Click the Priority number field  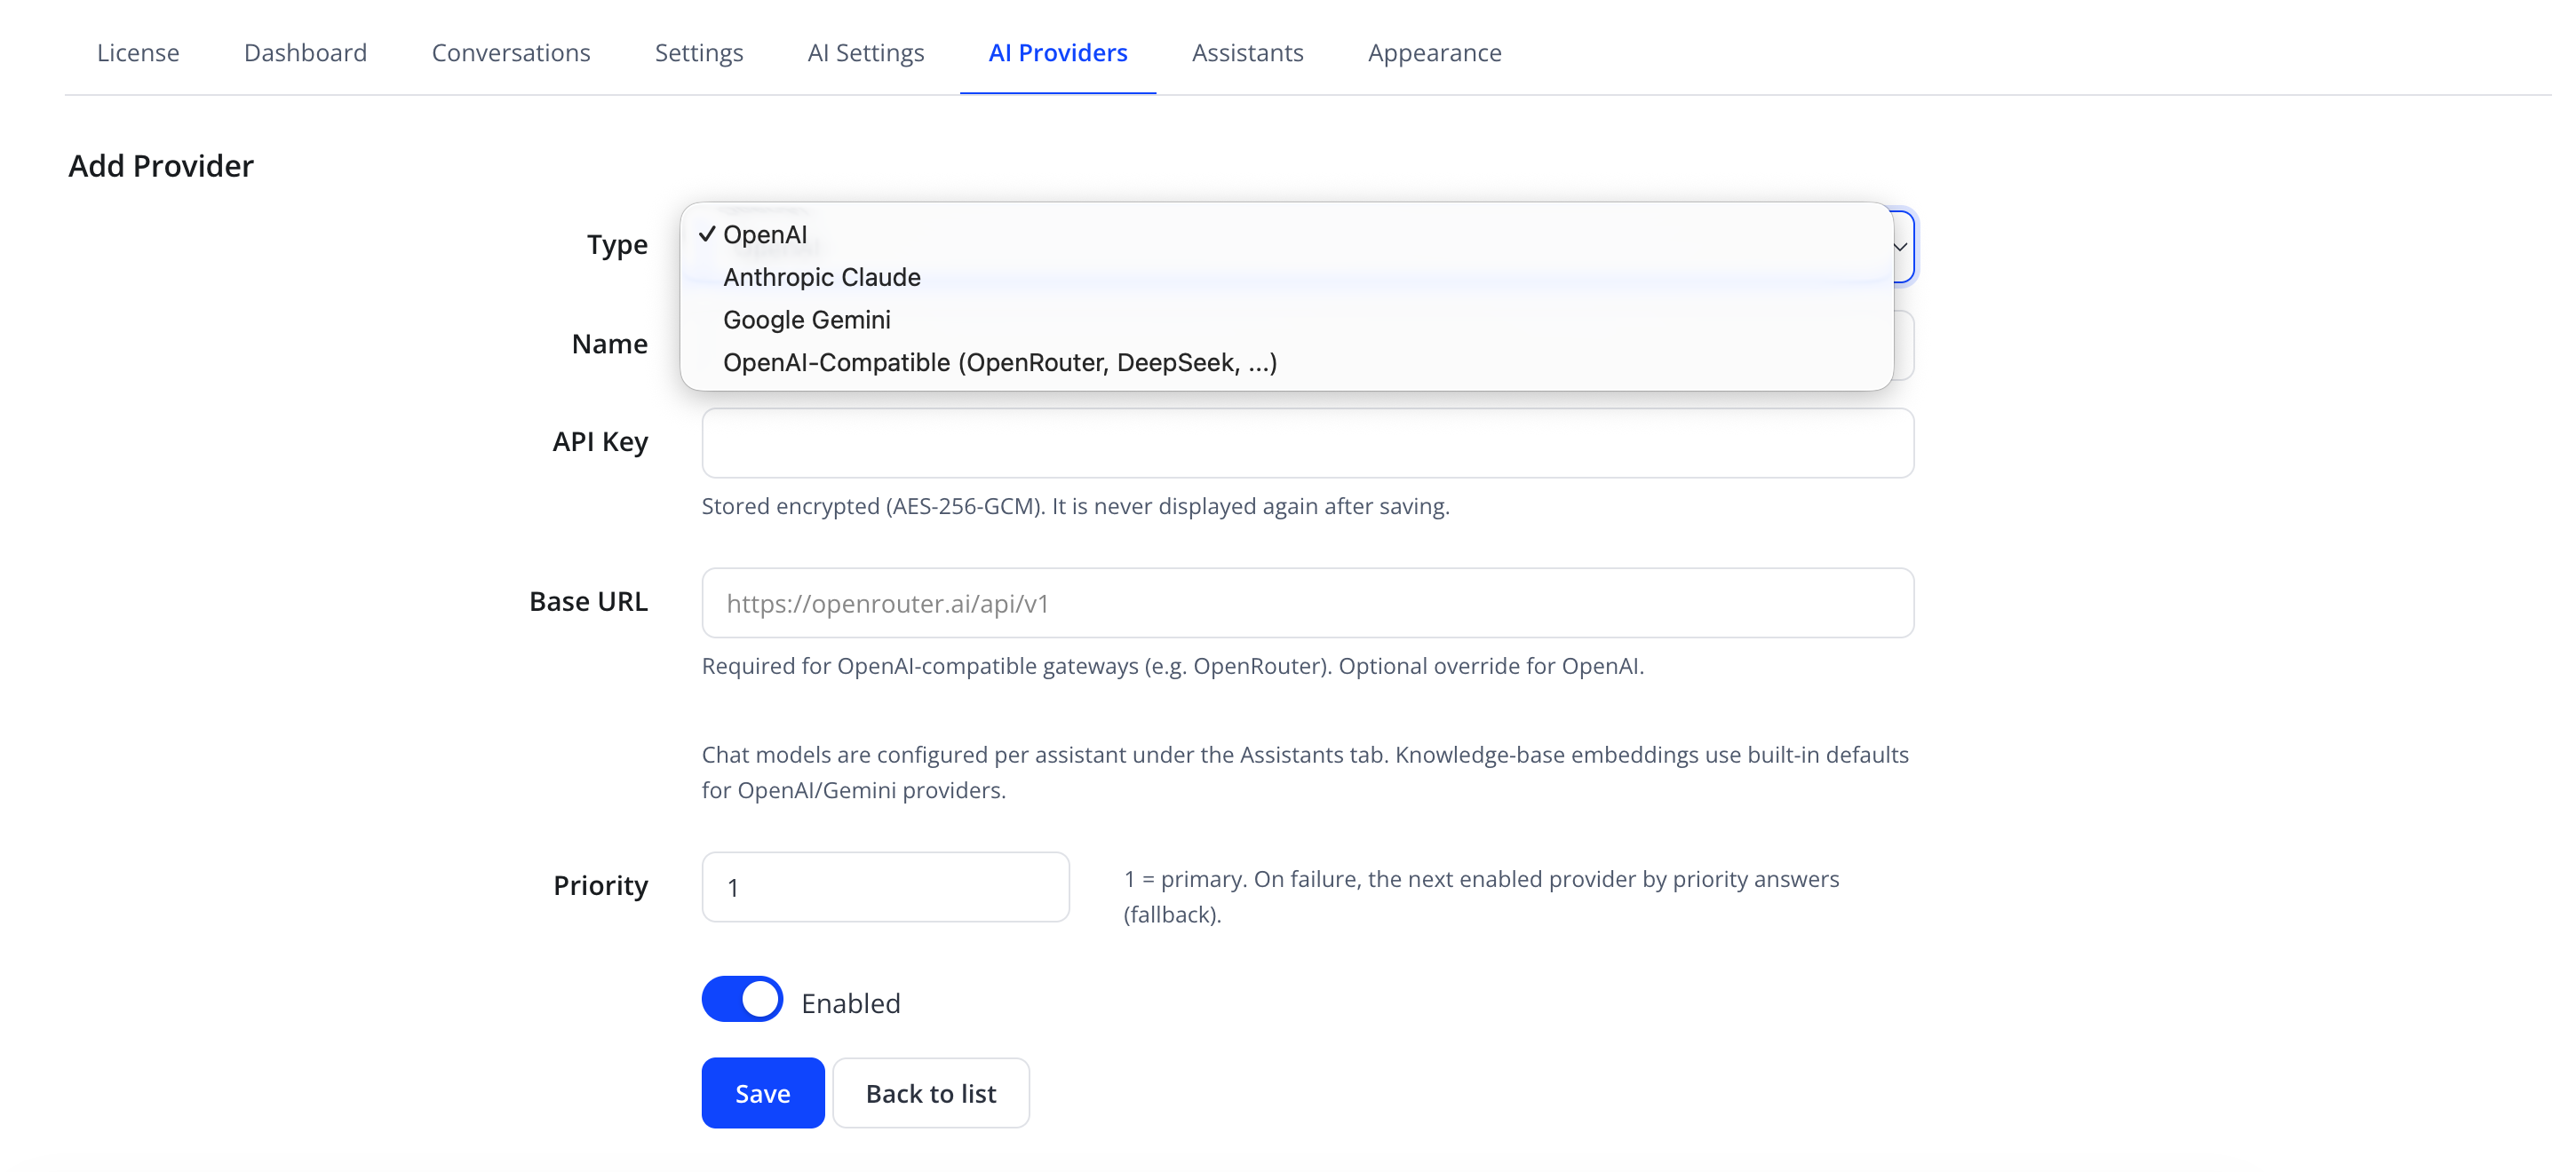(x=885, y=886)
